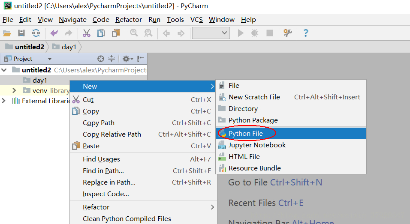The image size is (410, 224).
Task: Click the Synchronize toolbar icon
Action: click(x=36, y=33)
